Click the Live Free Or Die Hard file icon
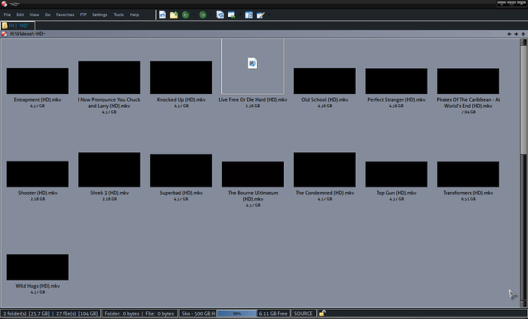The image size is (528, 319). [x=253, y=63]
